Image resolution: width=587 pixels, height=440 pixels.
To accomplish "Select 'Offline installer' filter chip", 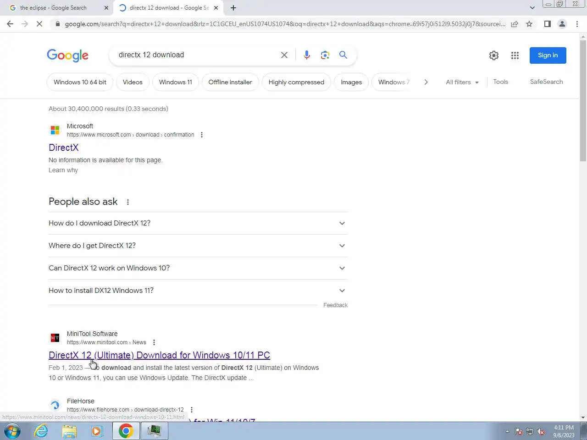I will 230,82.
